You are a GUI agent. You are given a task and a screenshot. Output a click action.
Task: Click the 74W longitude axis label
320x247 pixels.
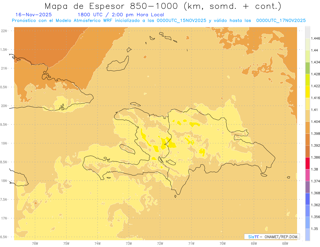(x=98, y=243)
